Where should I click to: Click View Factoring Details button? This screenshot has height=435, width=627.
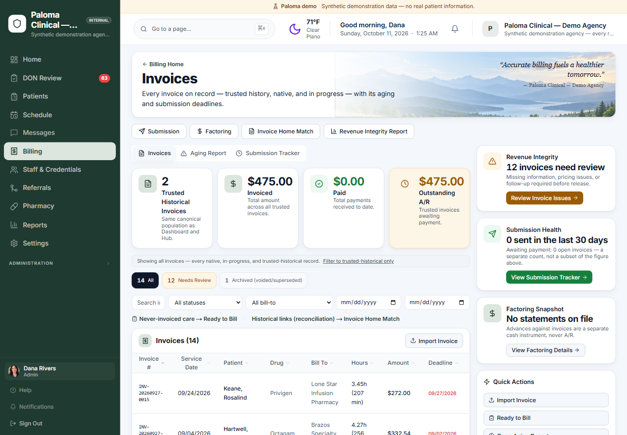tap(546, 350)
